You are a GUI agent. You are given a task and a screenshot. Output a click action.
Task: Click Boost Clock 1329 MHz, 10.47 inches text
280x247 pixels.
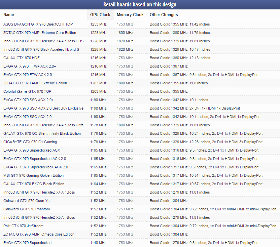(180, 49)
